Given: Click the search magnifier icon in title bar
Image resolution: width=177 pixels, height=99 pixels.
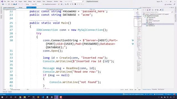Looking at the screenshot, I should [83, 1].
